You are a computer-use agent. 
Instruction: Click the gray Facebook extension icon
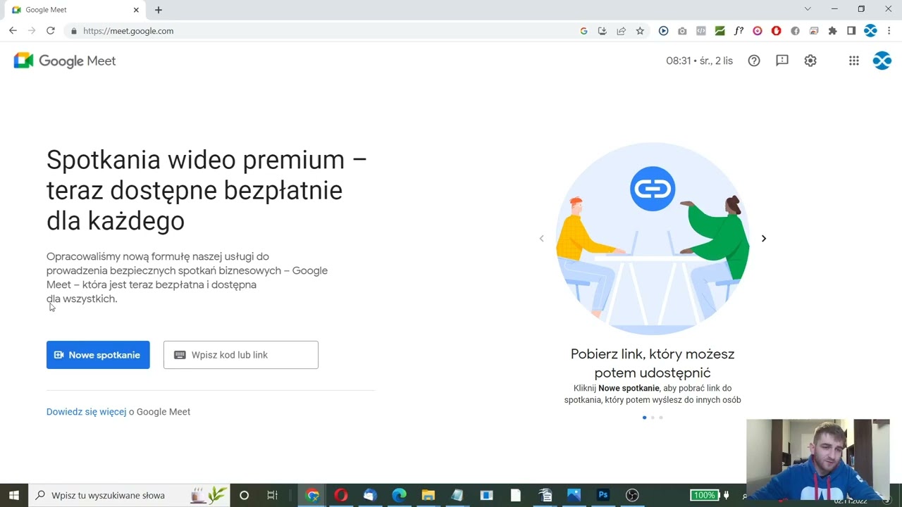coord(795,31)
